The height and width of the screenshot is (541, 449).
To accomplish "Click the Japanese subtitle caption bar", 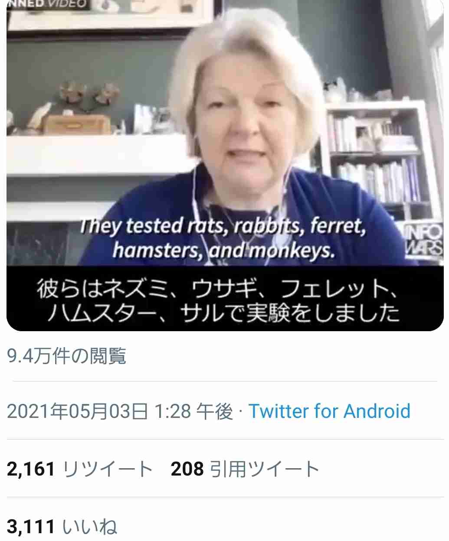I will click(225, 298).
